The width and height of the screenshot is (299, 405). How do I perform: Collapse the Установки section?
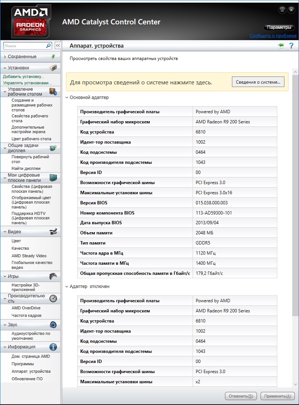pos(4,68)
